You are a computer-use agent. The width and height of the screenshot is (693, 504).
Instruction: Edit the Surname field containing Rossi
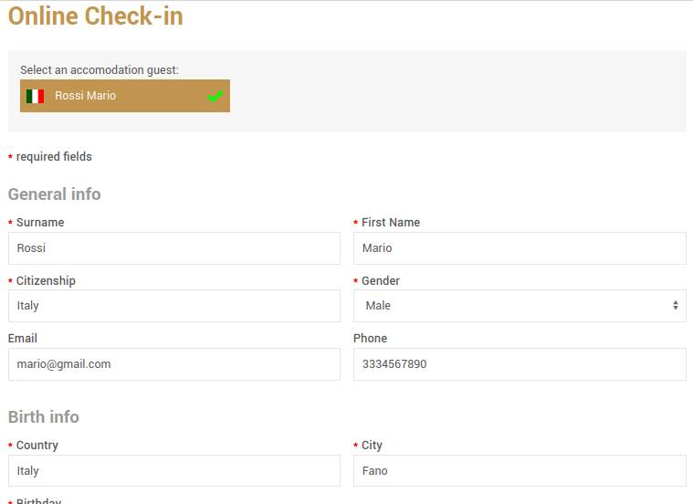(x=174, y=248)
